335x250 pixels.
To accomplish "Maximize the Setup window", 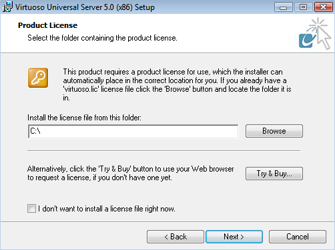I will pos(303,7).
